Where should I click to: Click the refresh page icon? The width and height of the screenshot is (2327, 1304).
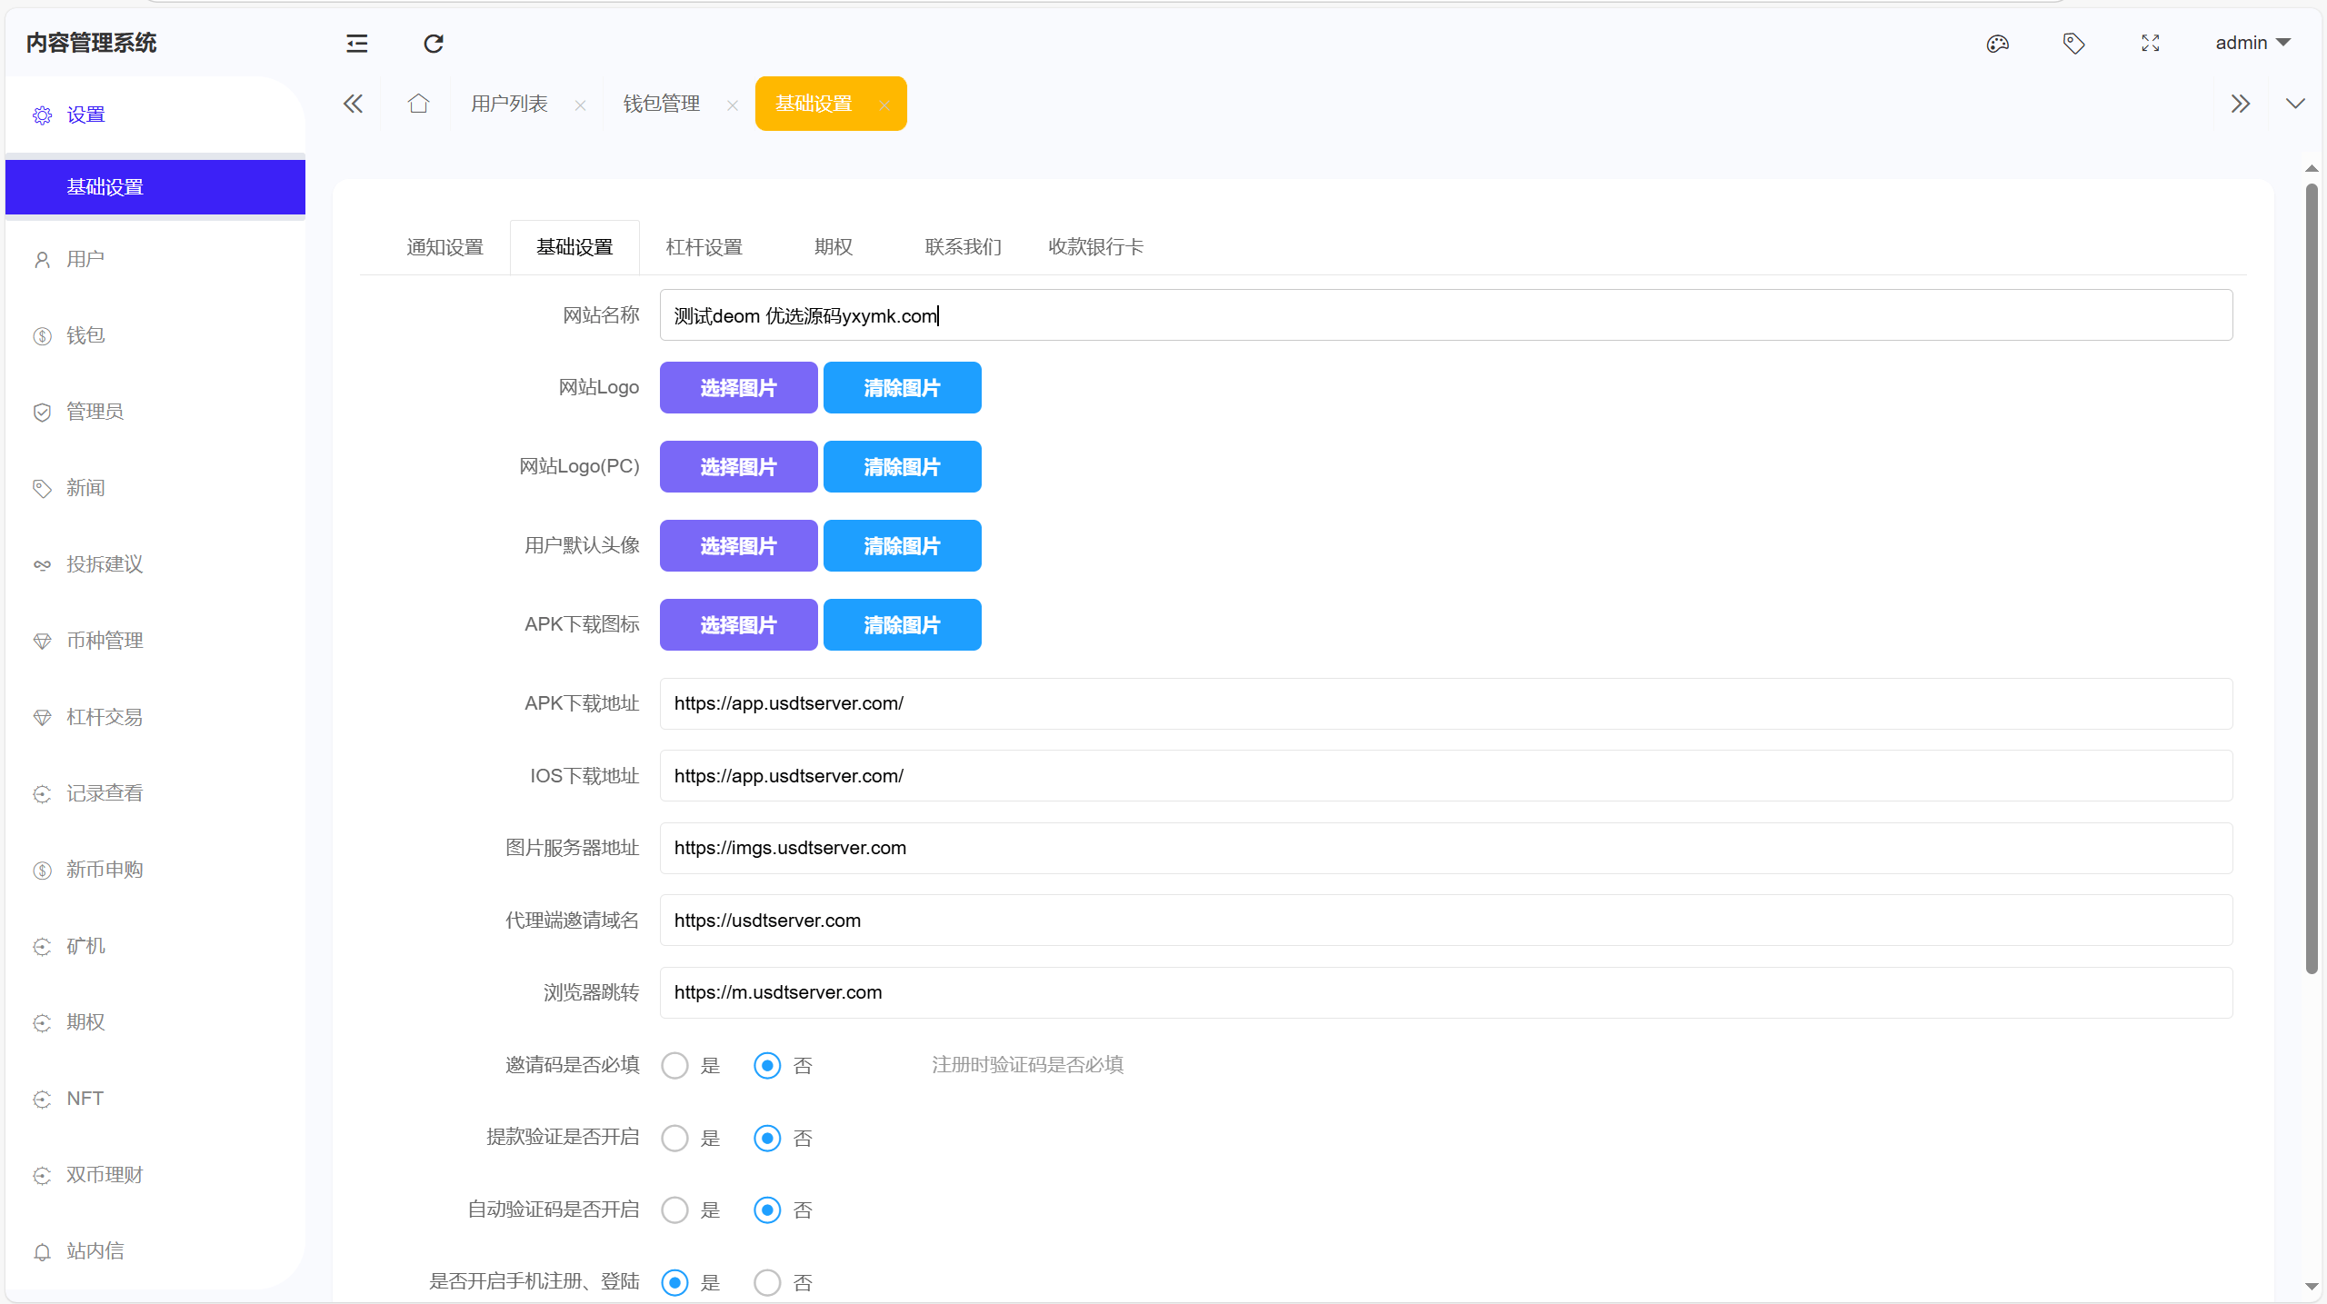point(434,44)
